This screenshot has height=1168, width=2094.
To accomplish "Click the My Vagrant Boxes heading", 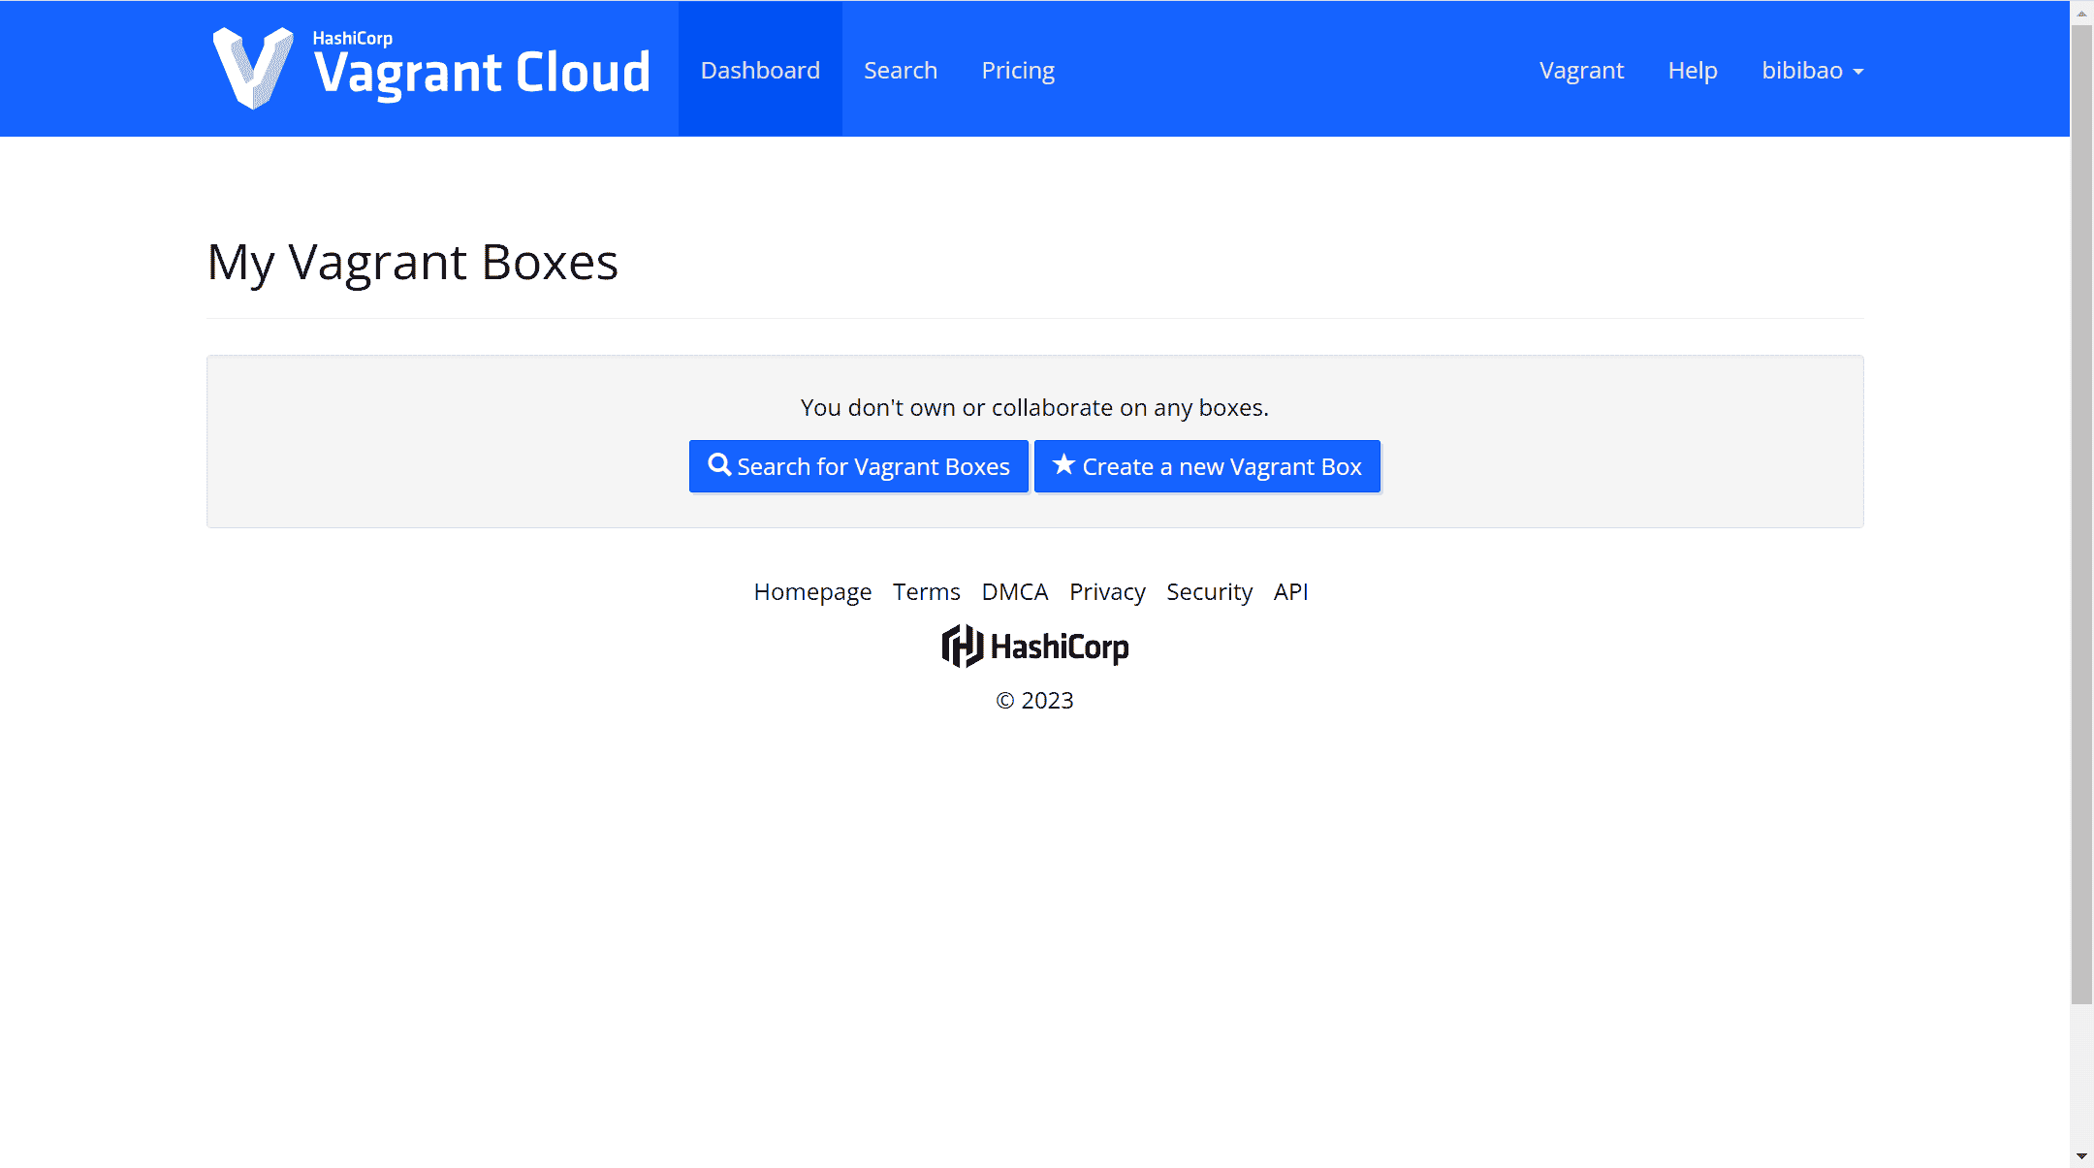I will (x=413, y=262).
